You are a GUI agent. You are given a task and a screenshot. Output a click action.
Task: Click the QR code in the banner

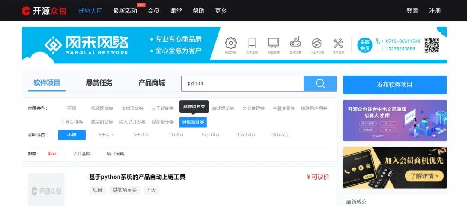coord(432,45)
